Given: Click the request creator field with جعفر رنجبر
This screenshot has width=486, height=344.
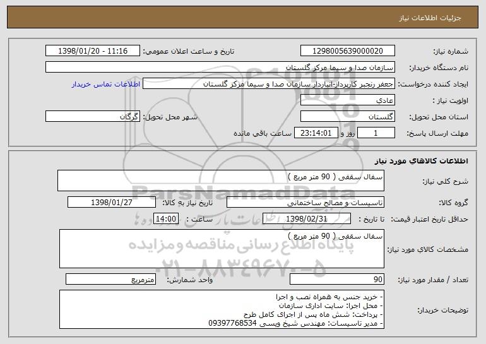Looking at the screenshot, I should pyautogui.click(x=269, y=84).
